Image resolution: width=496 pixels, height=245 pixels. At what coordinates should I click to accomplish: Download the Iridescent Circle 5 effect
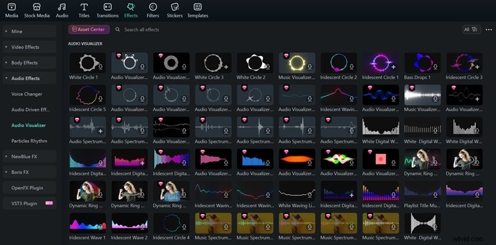[x=100, y=99]
